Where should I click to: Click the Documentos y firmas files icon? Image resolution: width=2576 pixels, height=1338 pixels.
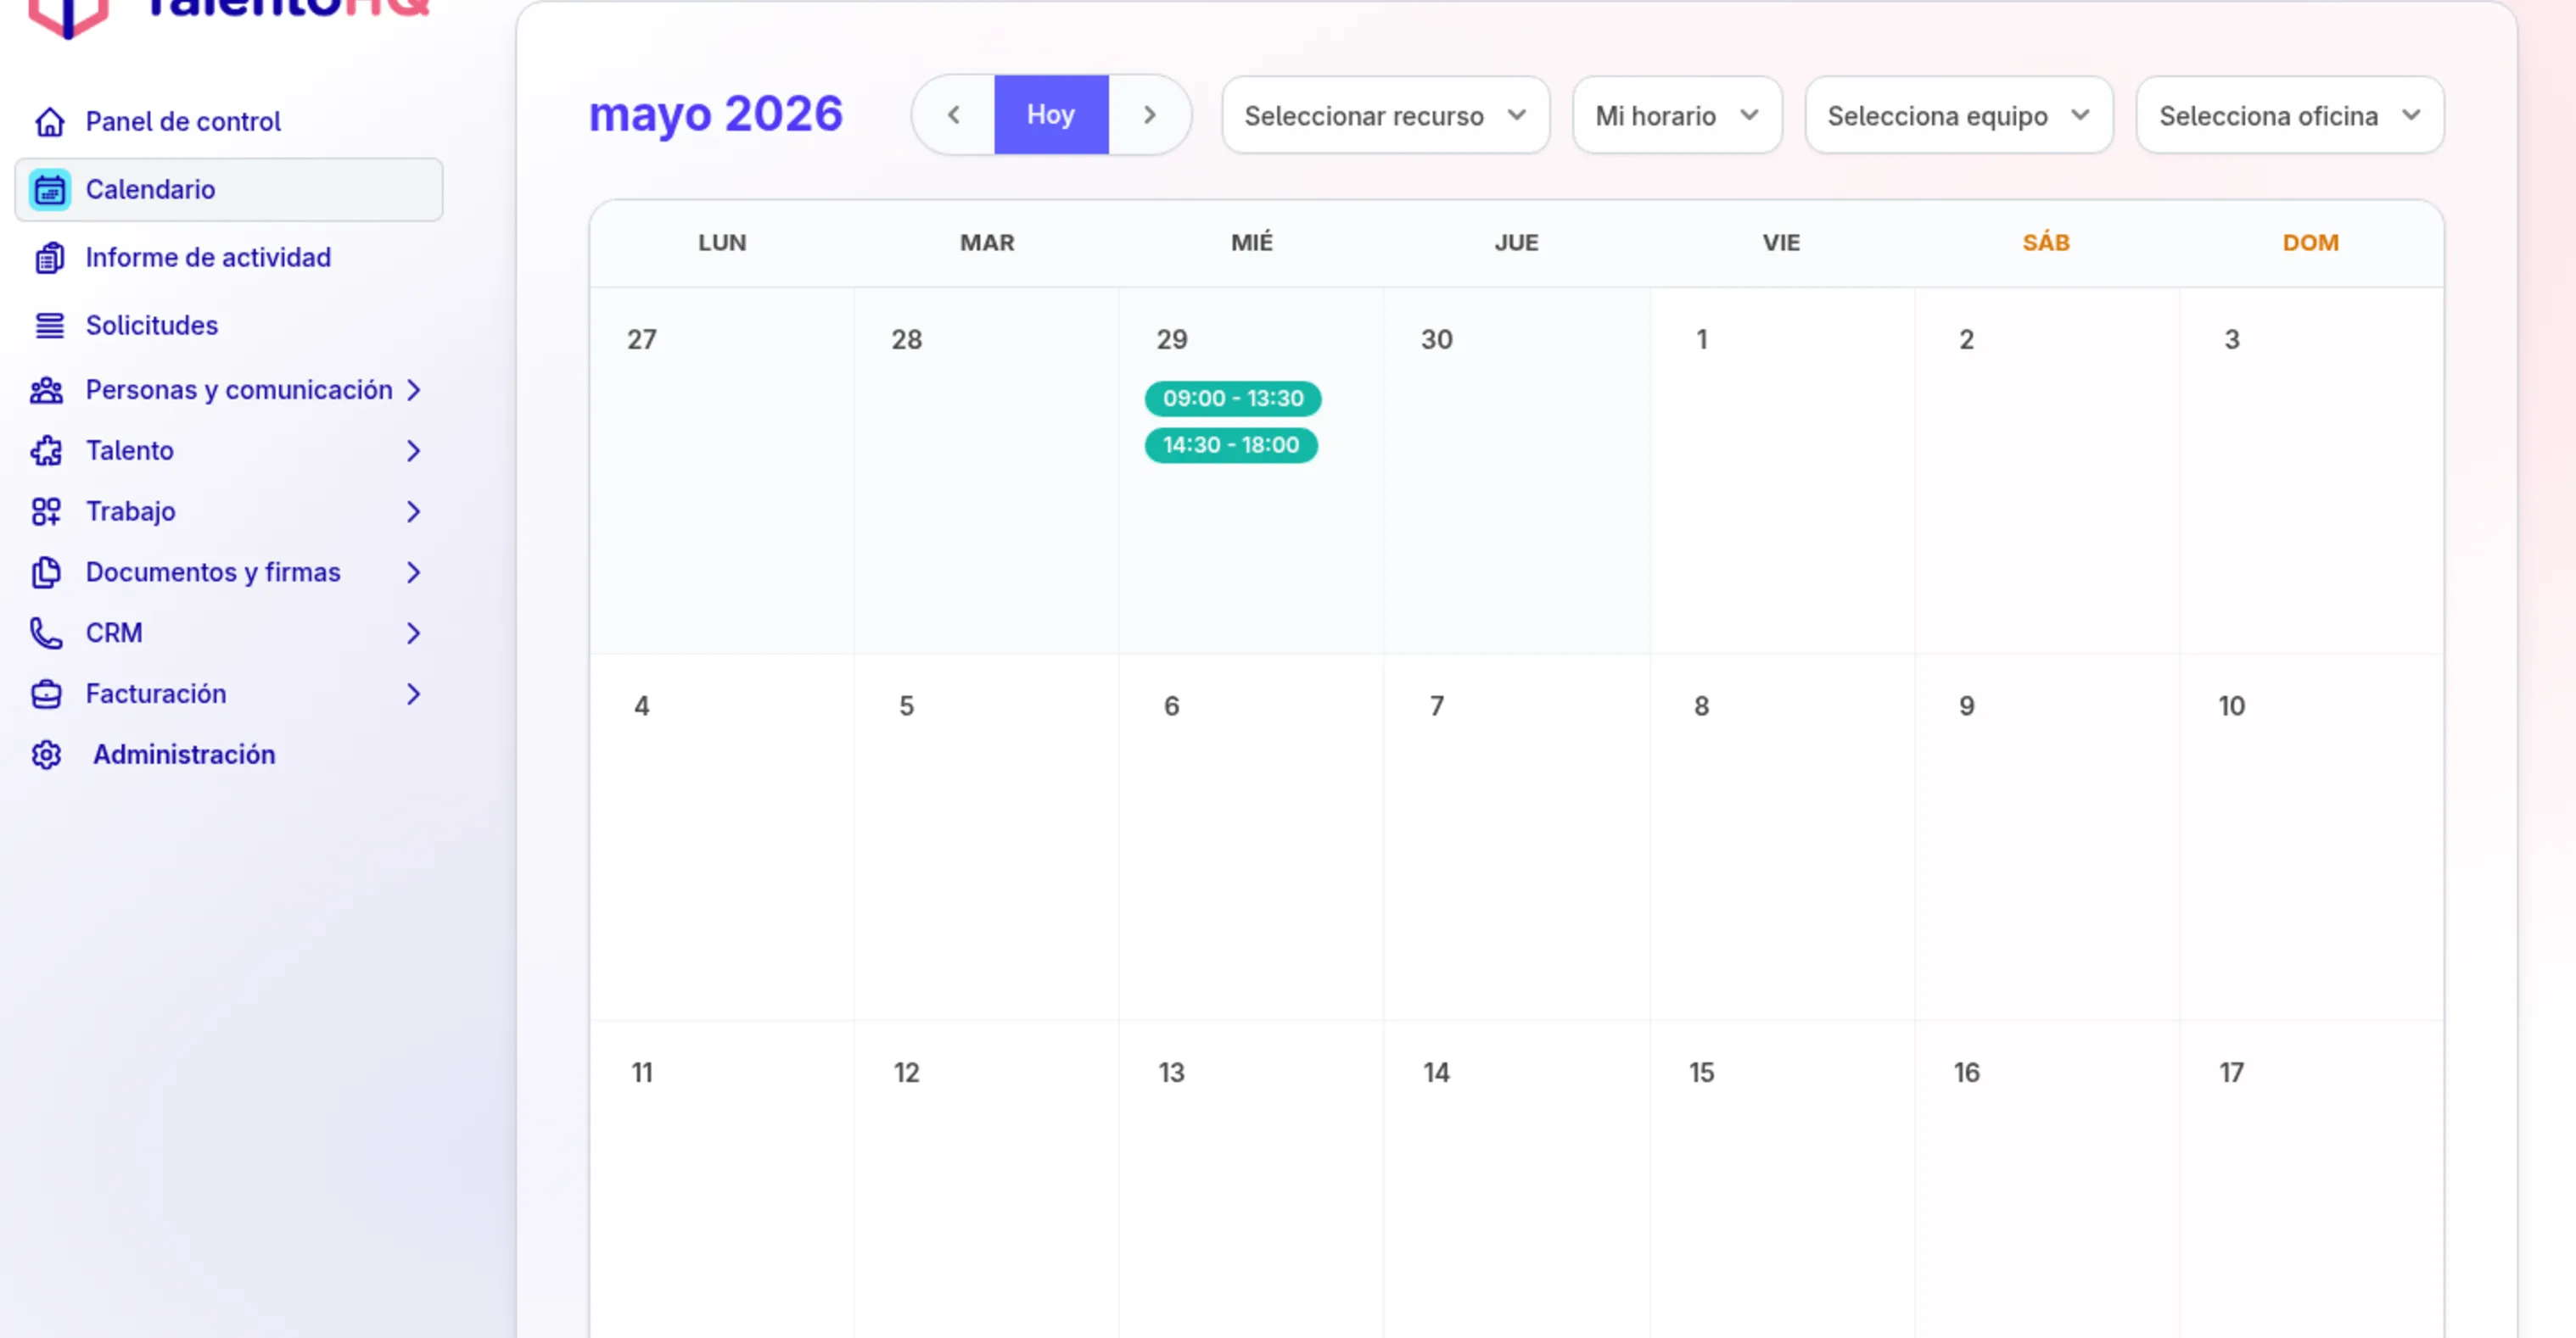pos(46,572)
